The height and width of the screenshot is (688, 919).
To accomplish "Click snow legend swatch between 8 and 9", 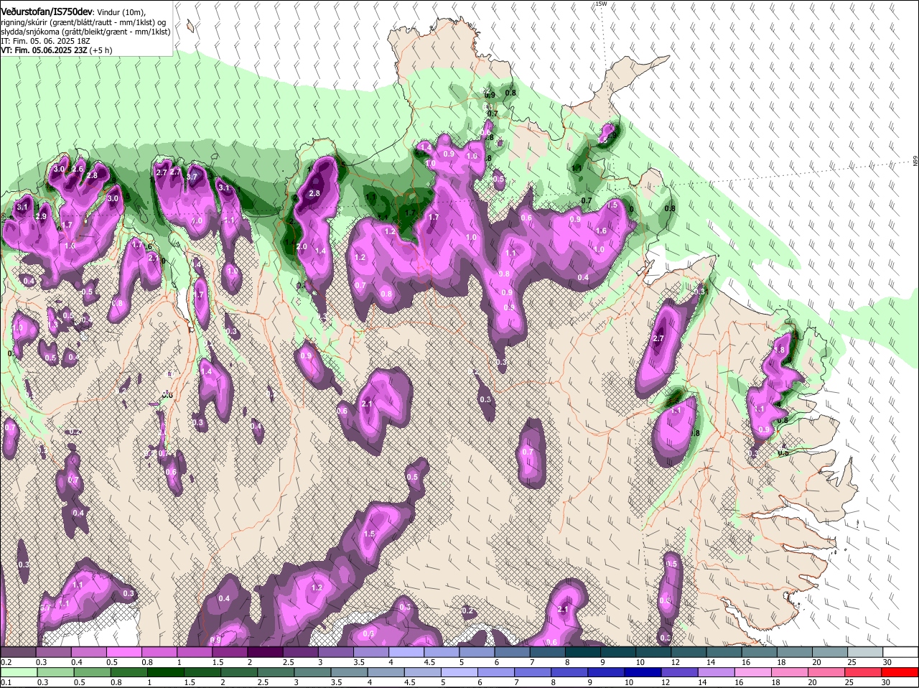I will [x=583, y=652].
